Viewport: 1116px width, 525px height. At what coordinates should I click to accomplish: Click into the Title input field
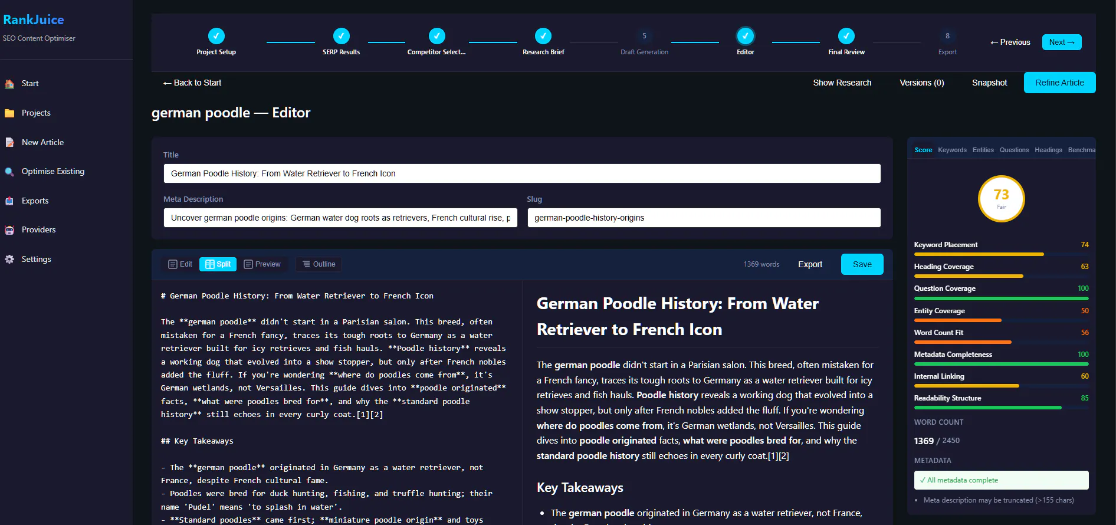(x=522, y=173)
